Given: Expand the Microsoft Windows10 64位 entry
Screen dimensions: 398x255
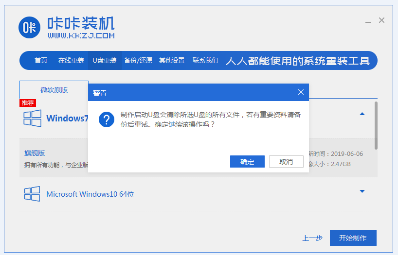Looking at the screenshot, I should [362, 191].
